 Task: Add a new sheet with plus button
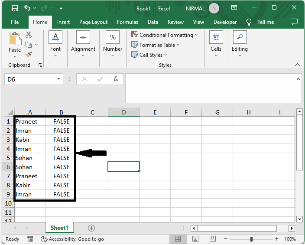click(x=91, y=228)
